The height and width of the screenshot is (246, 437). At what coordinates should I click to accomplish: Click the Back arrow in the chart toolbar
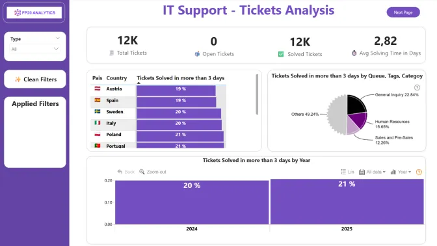click(120, 172)
